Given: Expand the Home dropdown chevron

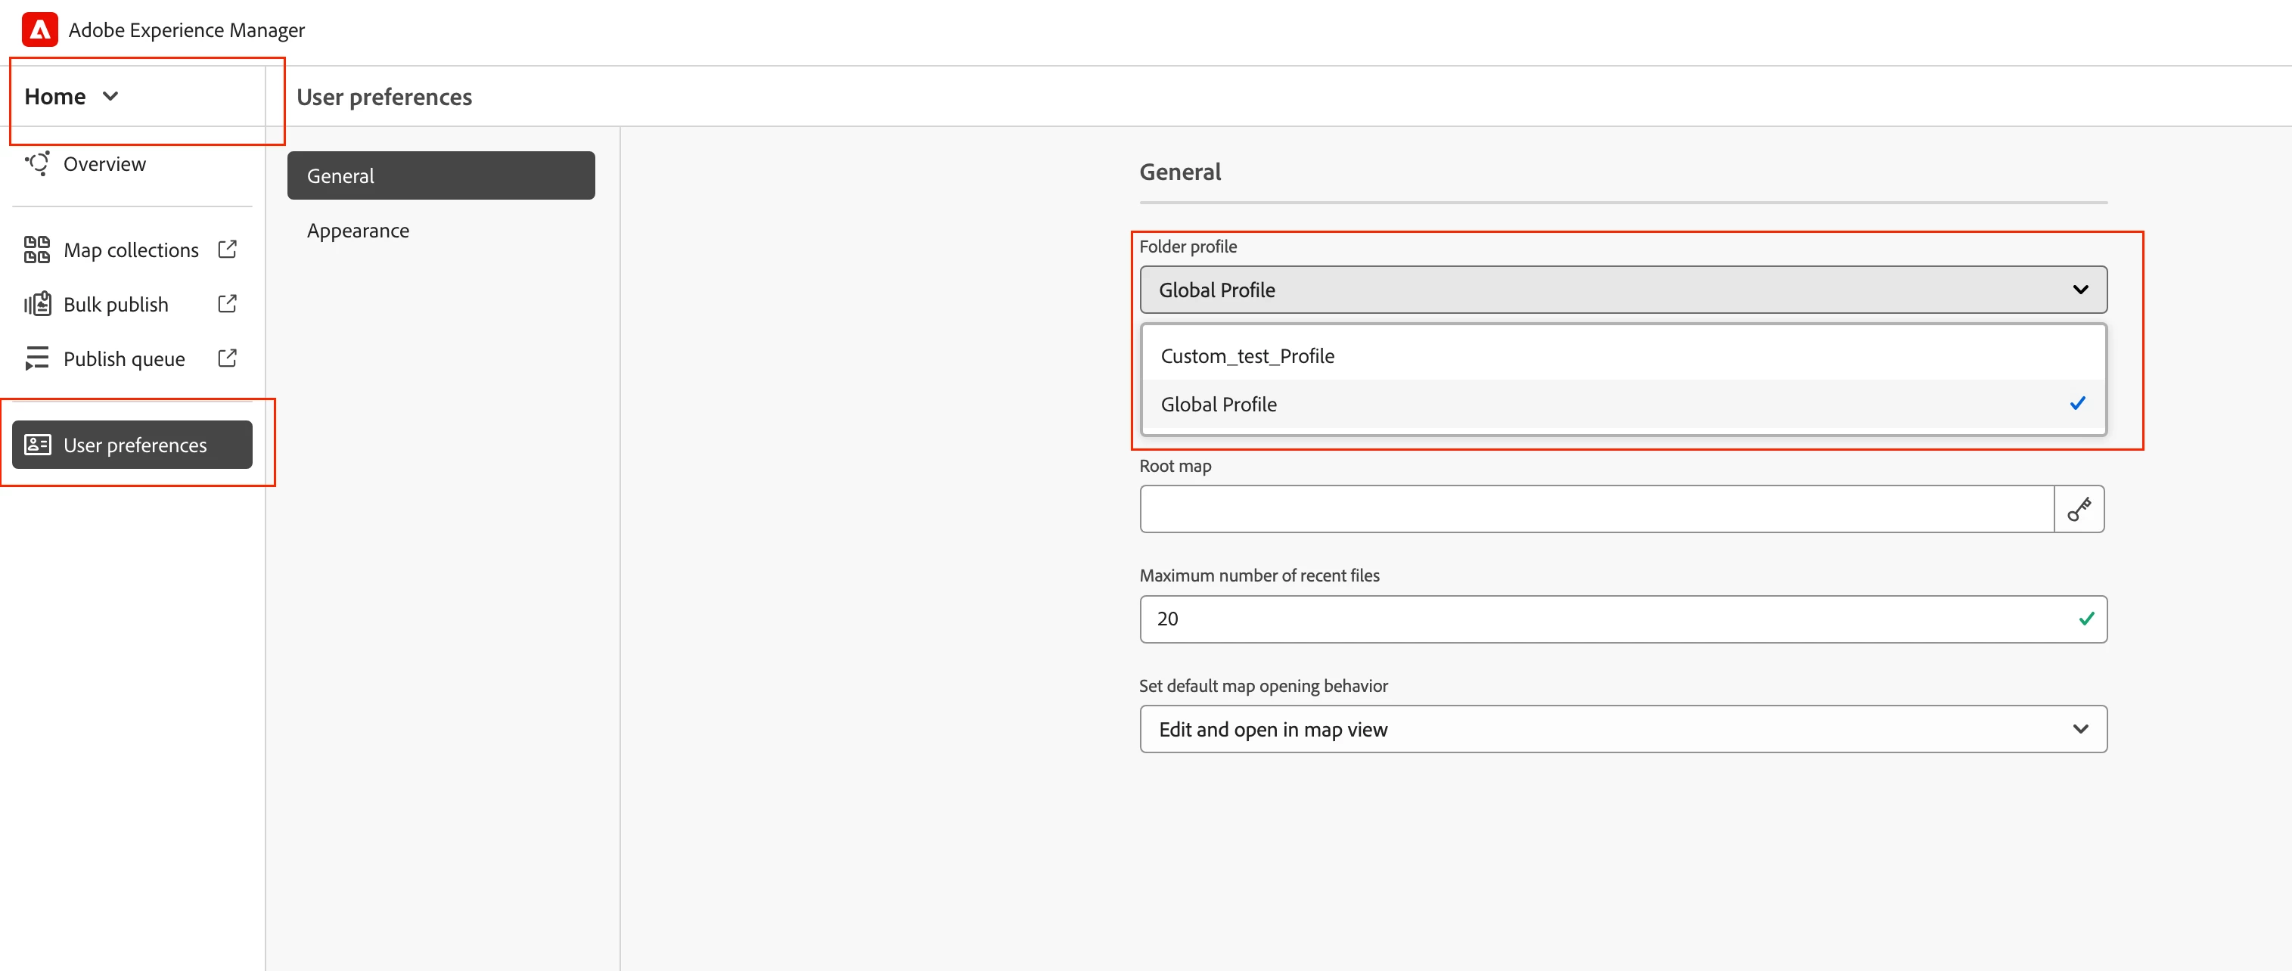Looking at the screenshot, I should click(x=110, y=96).
